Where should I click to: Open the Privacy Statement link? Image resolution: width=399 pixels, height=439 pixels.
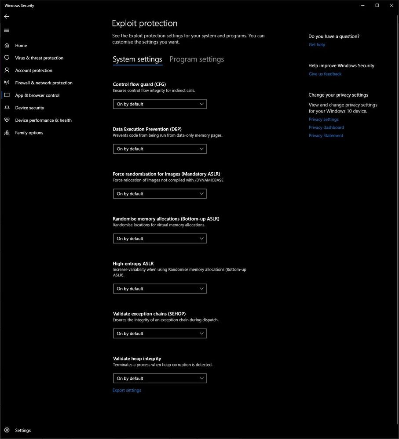326,135
